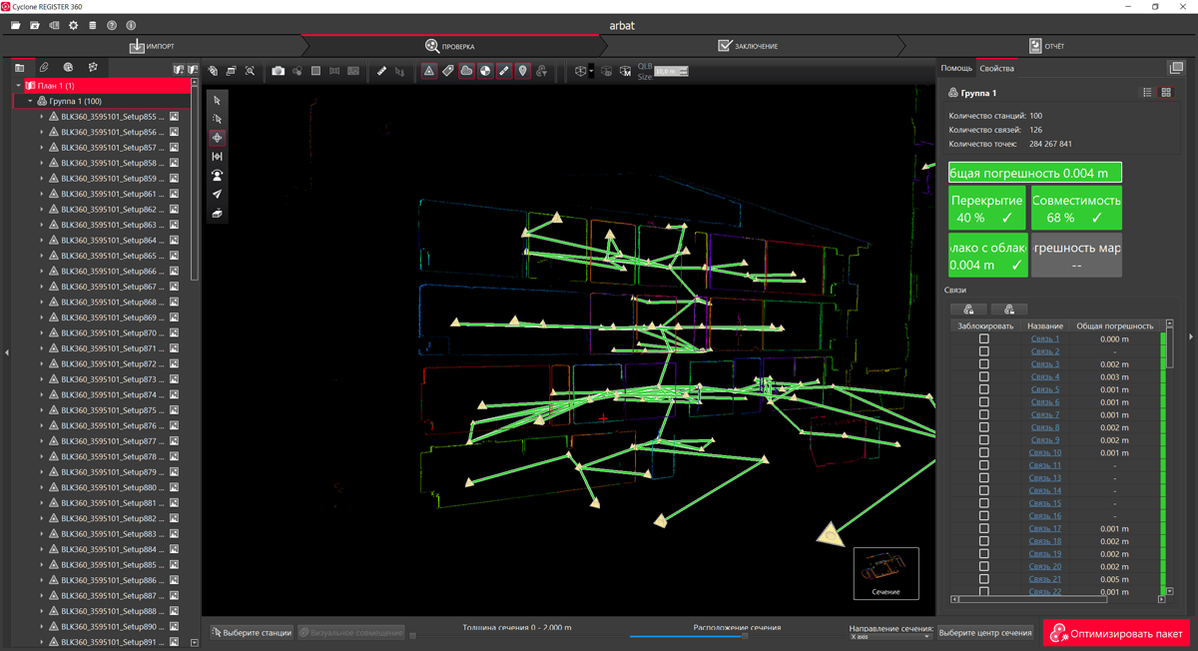Toggle the station triangle markers icon
1198x651 pixels.
[x=428, y=71]
